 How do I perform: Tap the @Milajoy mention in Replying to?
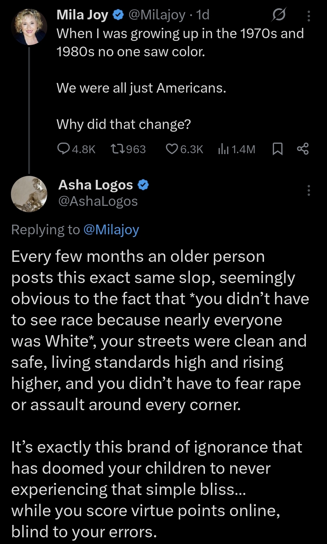coord(111,230)
